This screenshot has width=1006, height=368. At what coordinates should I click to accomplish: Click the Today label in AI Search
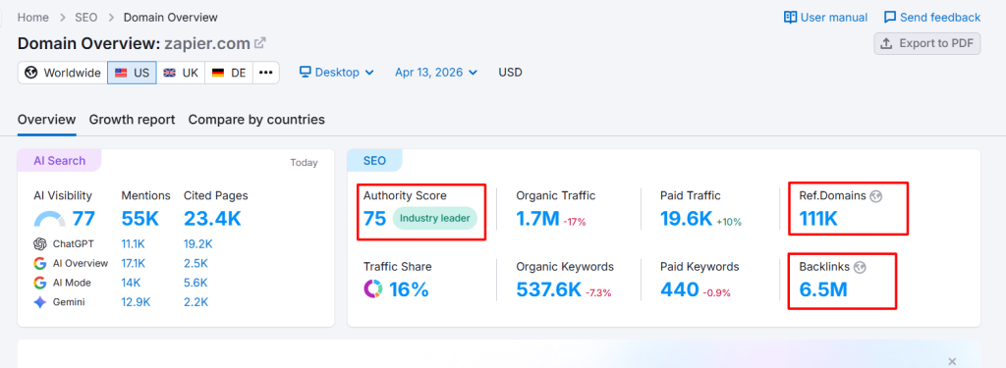304,163
